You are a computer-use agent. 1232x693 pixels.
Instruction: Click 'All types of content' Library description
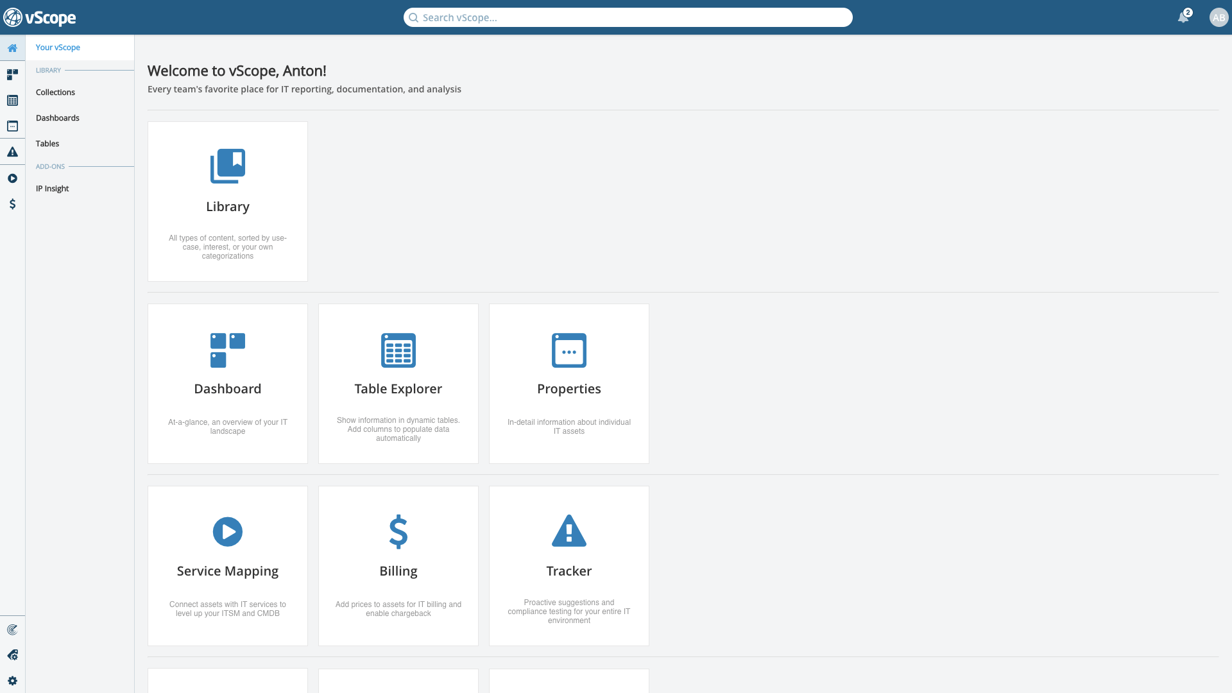(228, 247)
